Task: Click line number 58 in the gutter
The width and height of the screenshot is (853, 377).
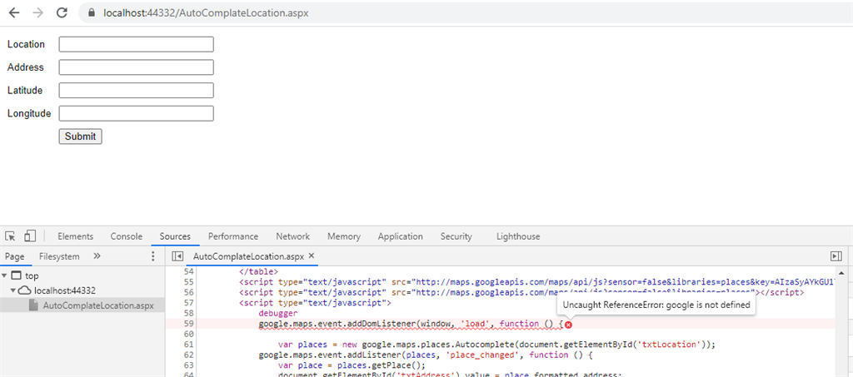Action: [x=189, y=314]
